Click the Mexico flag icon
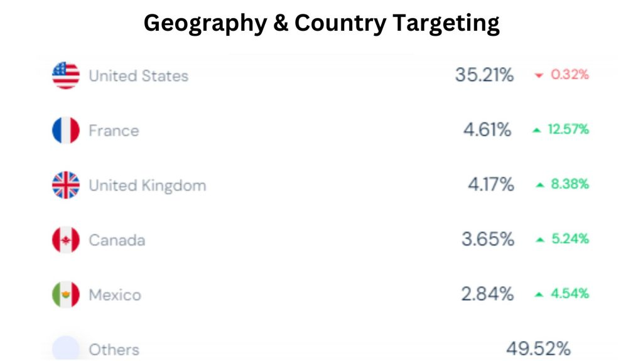Screen dimensions: 643x361 click(66, 295)
